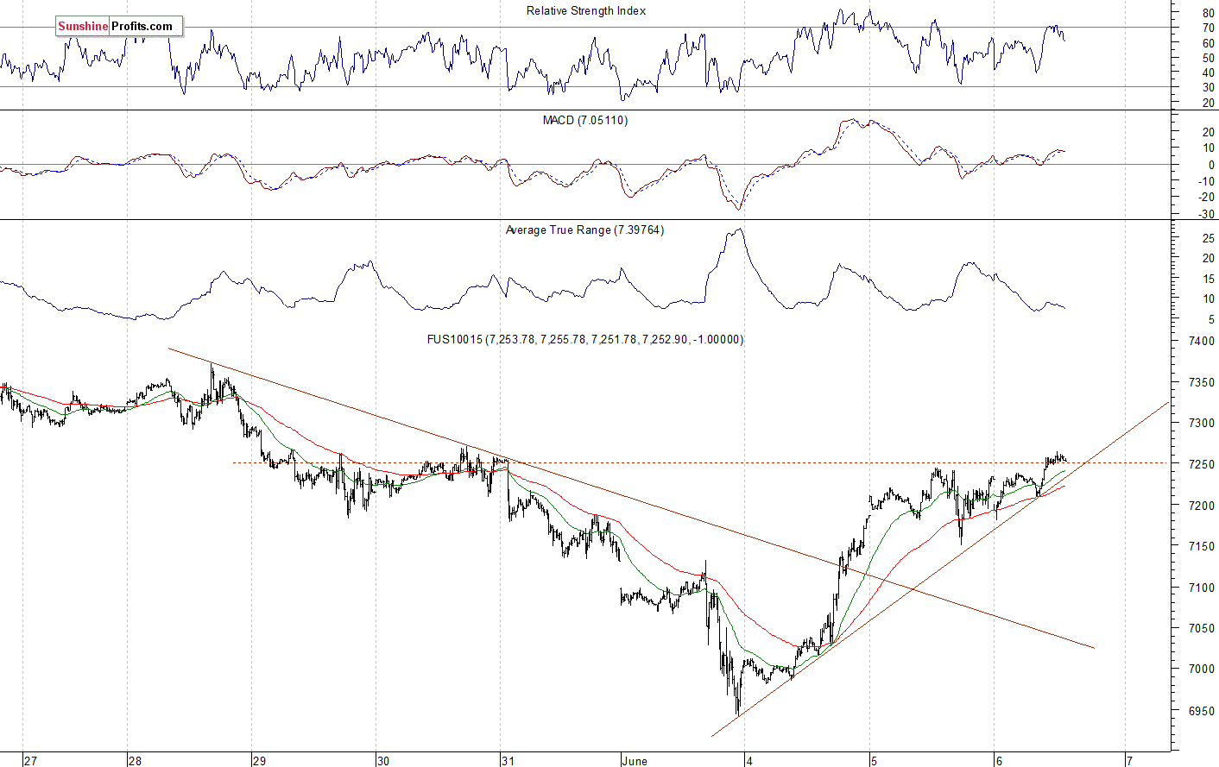Click date label 6 on time axis
Screen dimensions: 1219x767
click(x=999, y=761)
